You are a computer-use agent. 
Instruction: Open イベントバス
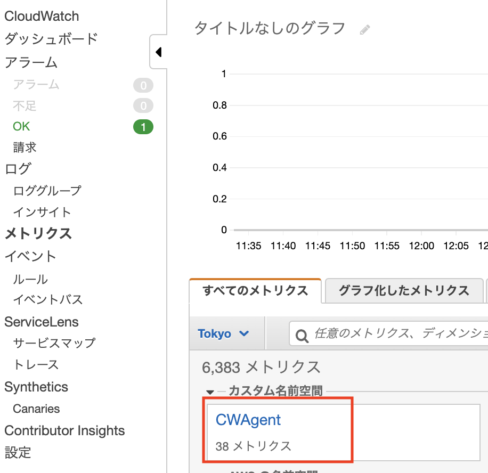pos(48,299)
